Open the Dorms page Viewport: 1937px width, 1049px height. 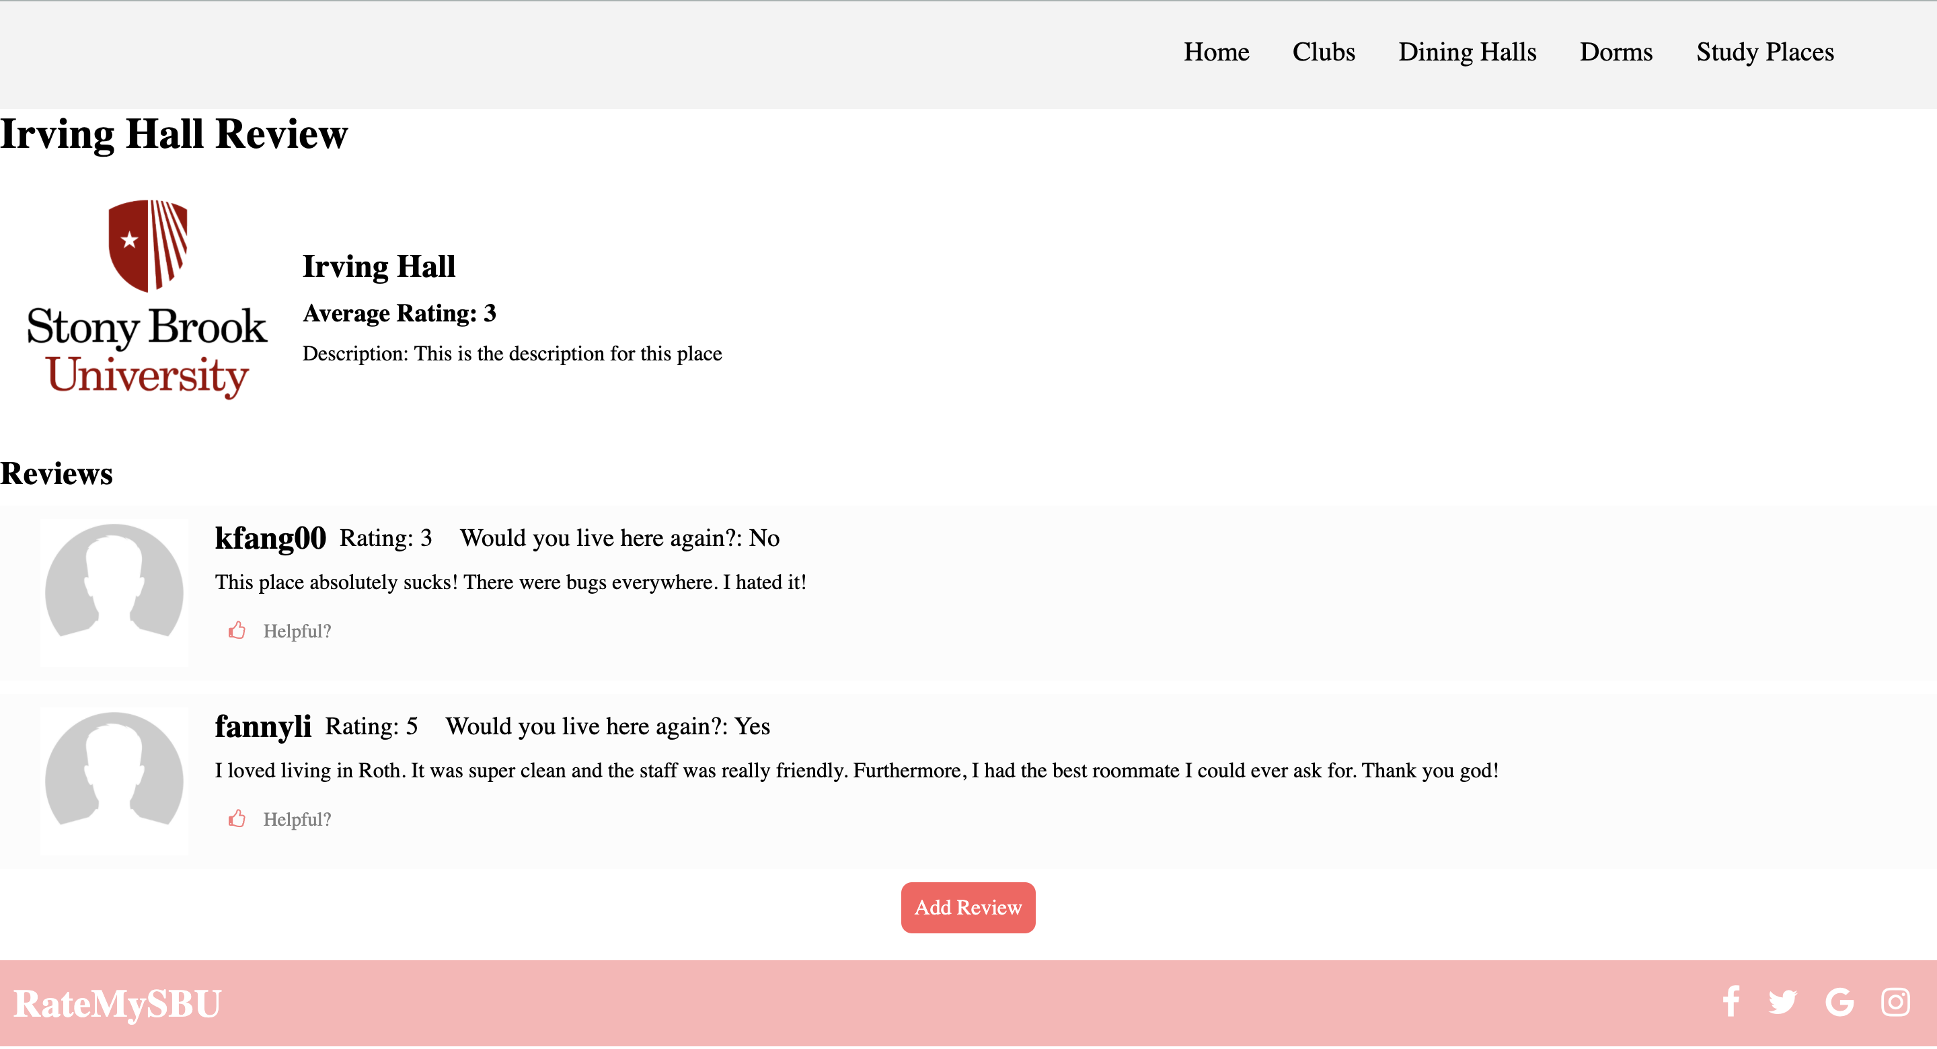pyautogui.click(x=1616, y=52)
